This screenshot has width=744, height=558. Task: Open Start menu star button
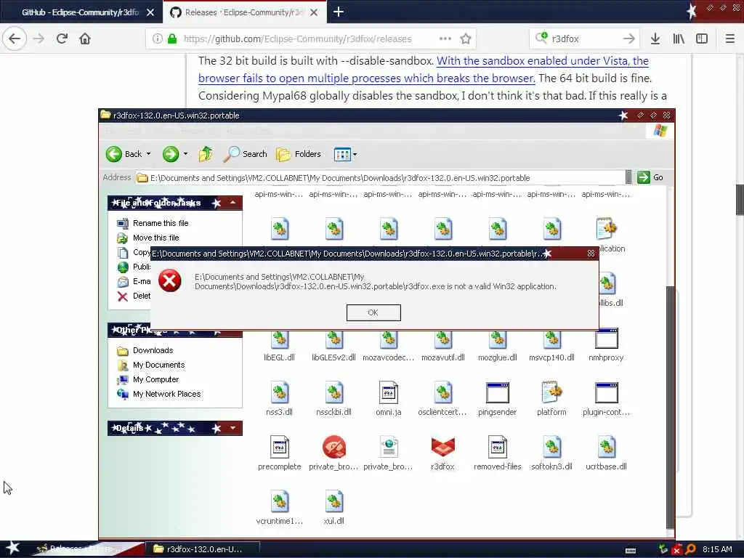click(x=13, y=549)
